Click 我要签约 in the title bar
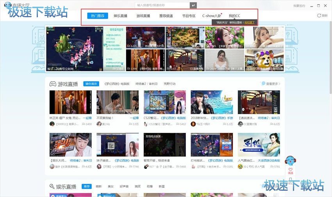Image resolution: width=332 pixels, height=197 pixels. [299, 6]
